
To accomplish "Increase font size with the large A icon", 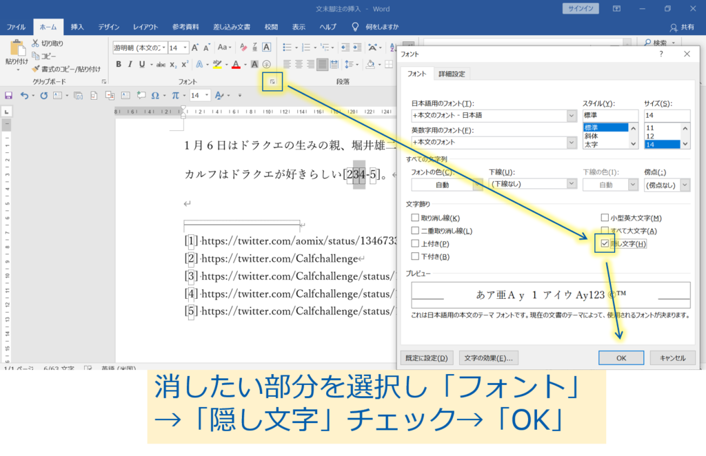I will coord(195,48).
